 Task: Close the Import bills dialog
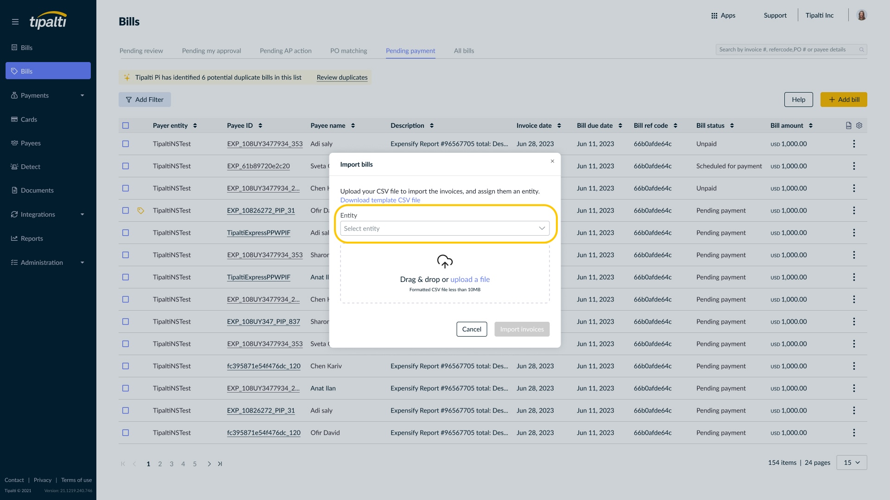pos(552,161)
